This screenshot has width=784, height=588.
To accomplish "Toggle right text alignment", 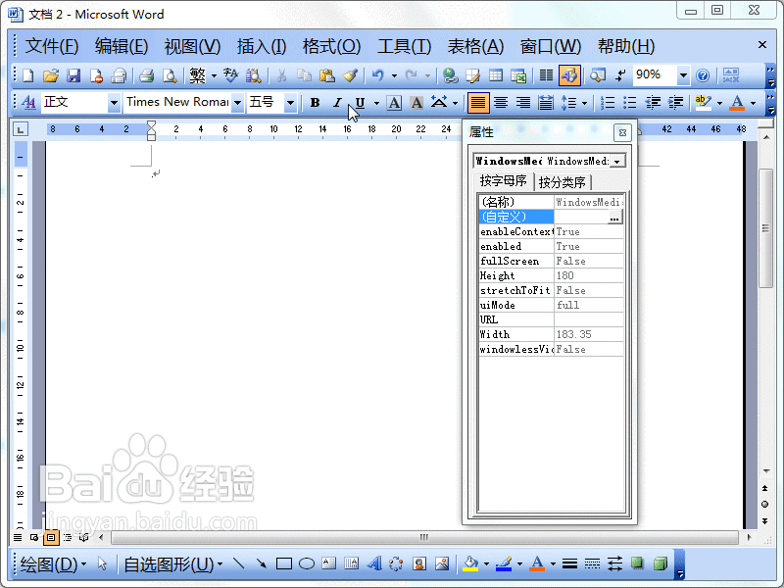I will 523,103.
